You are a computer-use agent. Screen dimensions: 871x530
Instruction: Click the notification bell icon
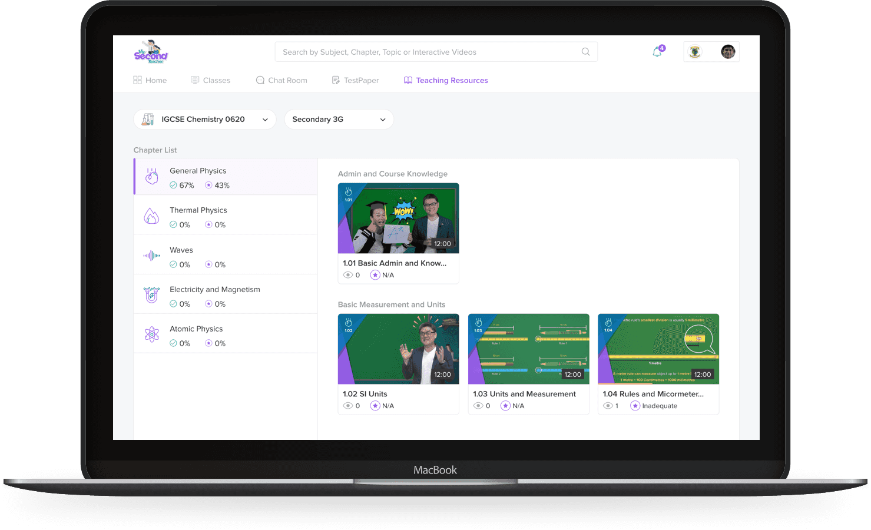(657, 52)
